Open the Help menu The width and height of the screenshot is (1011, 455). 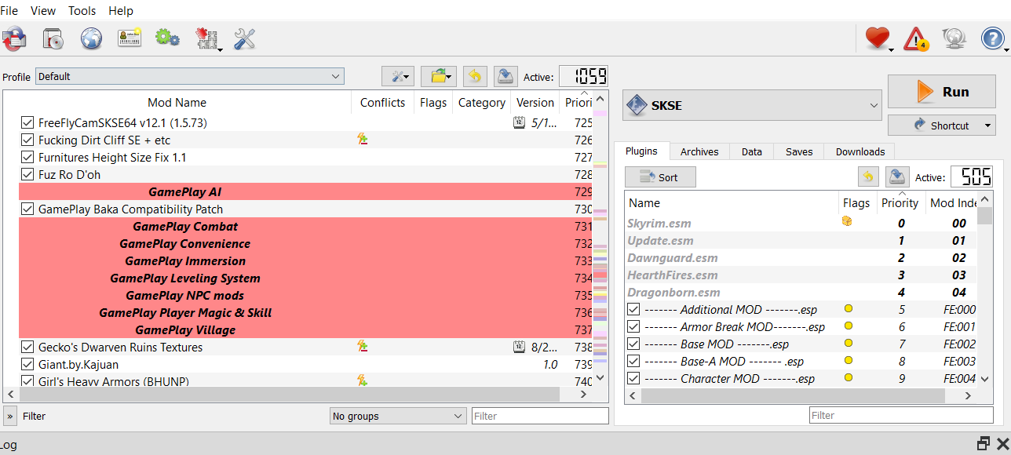point(121,10)
